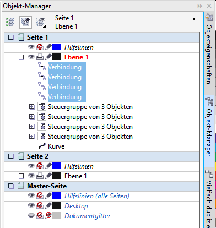Toggle edit pencil of Desktop layer
Screen dimensions: 216x228
(48, 206)
